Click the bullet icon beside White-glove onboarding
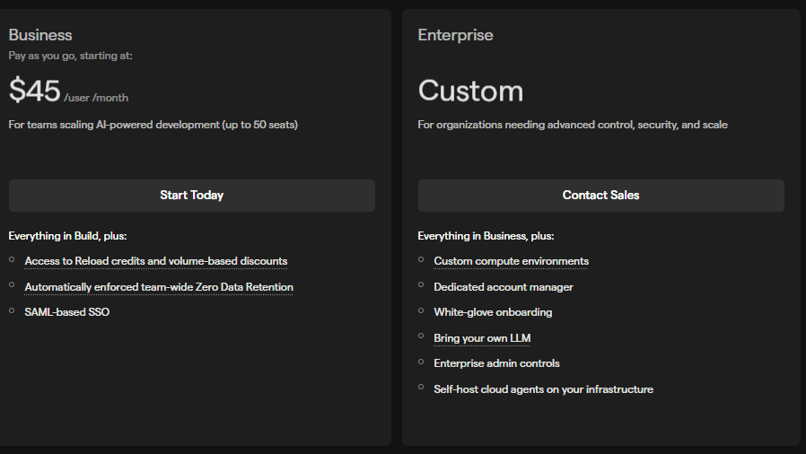The width and height of the screenshot is (806, 454). tap(421, 310)
